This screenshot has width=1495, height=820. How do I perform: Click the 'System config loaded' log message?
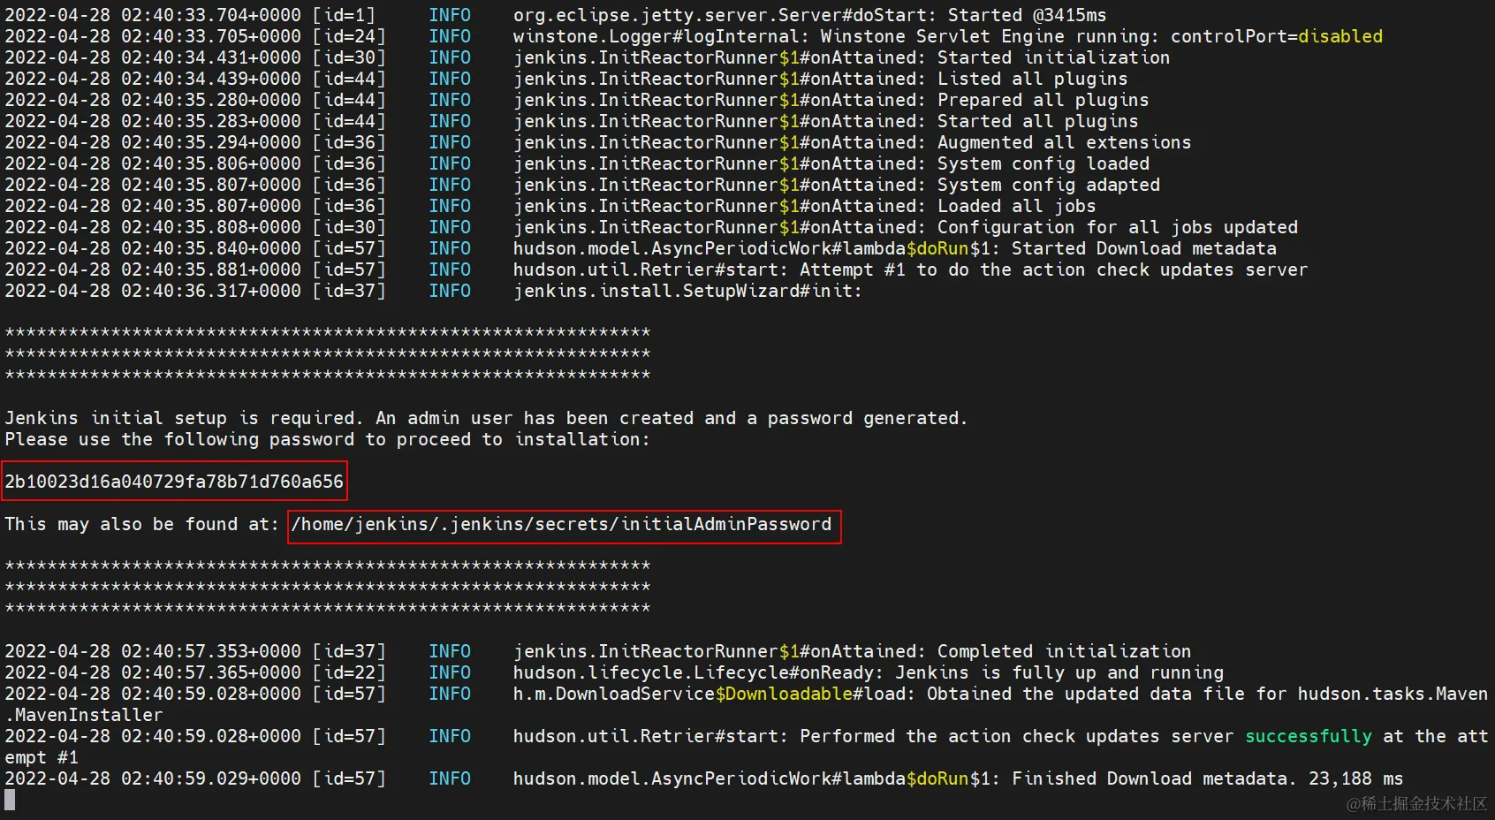tap(1043, 163)
